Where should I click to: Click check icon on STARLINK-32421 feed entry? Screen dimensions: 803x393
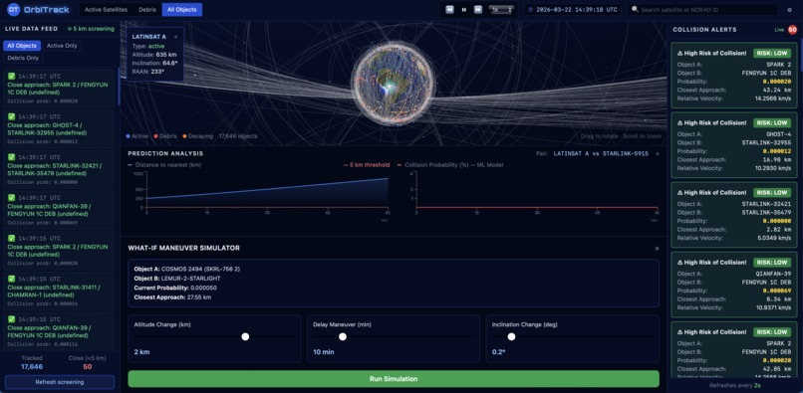pos(11,157)
